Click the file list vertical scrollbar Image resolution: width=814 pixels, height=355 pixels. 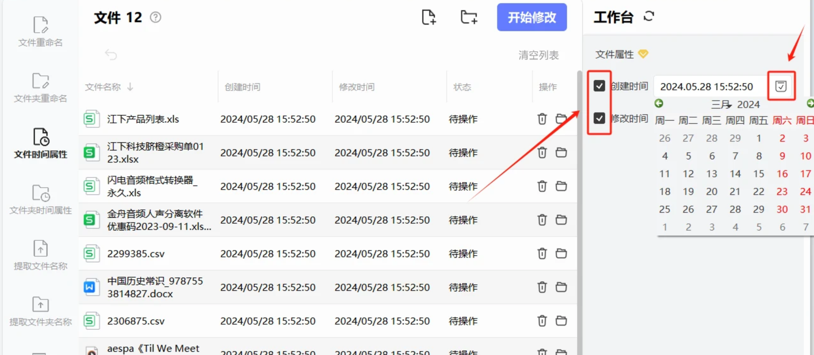pyautogui.click(x=579, y=191)
